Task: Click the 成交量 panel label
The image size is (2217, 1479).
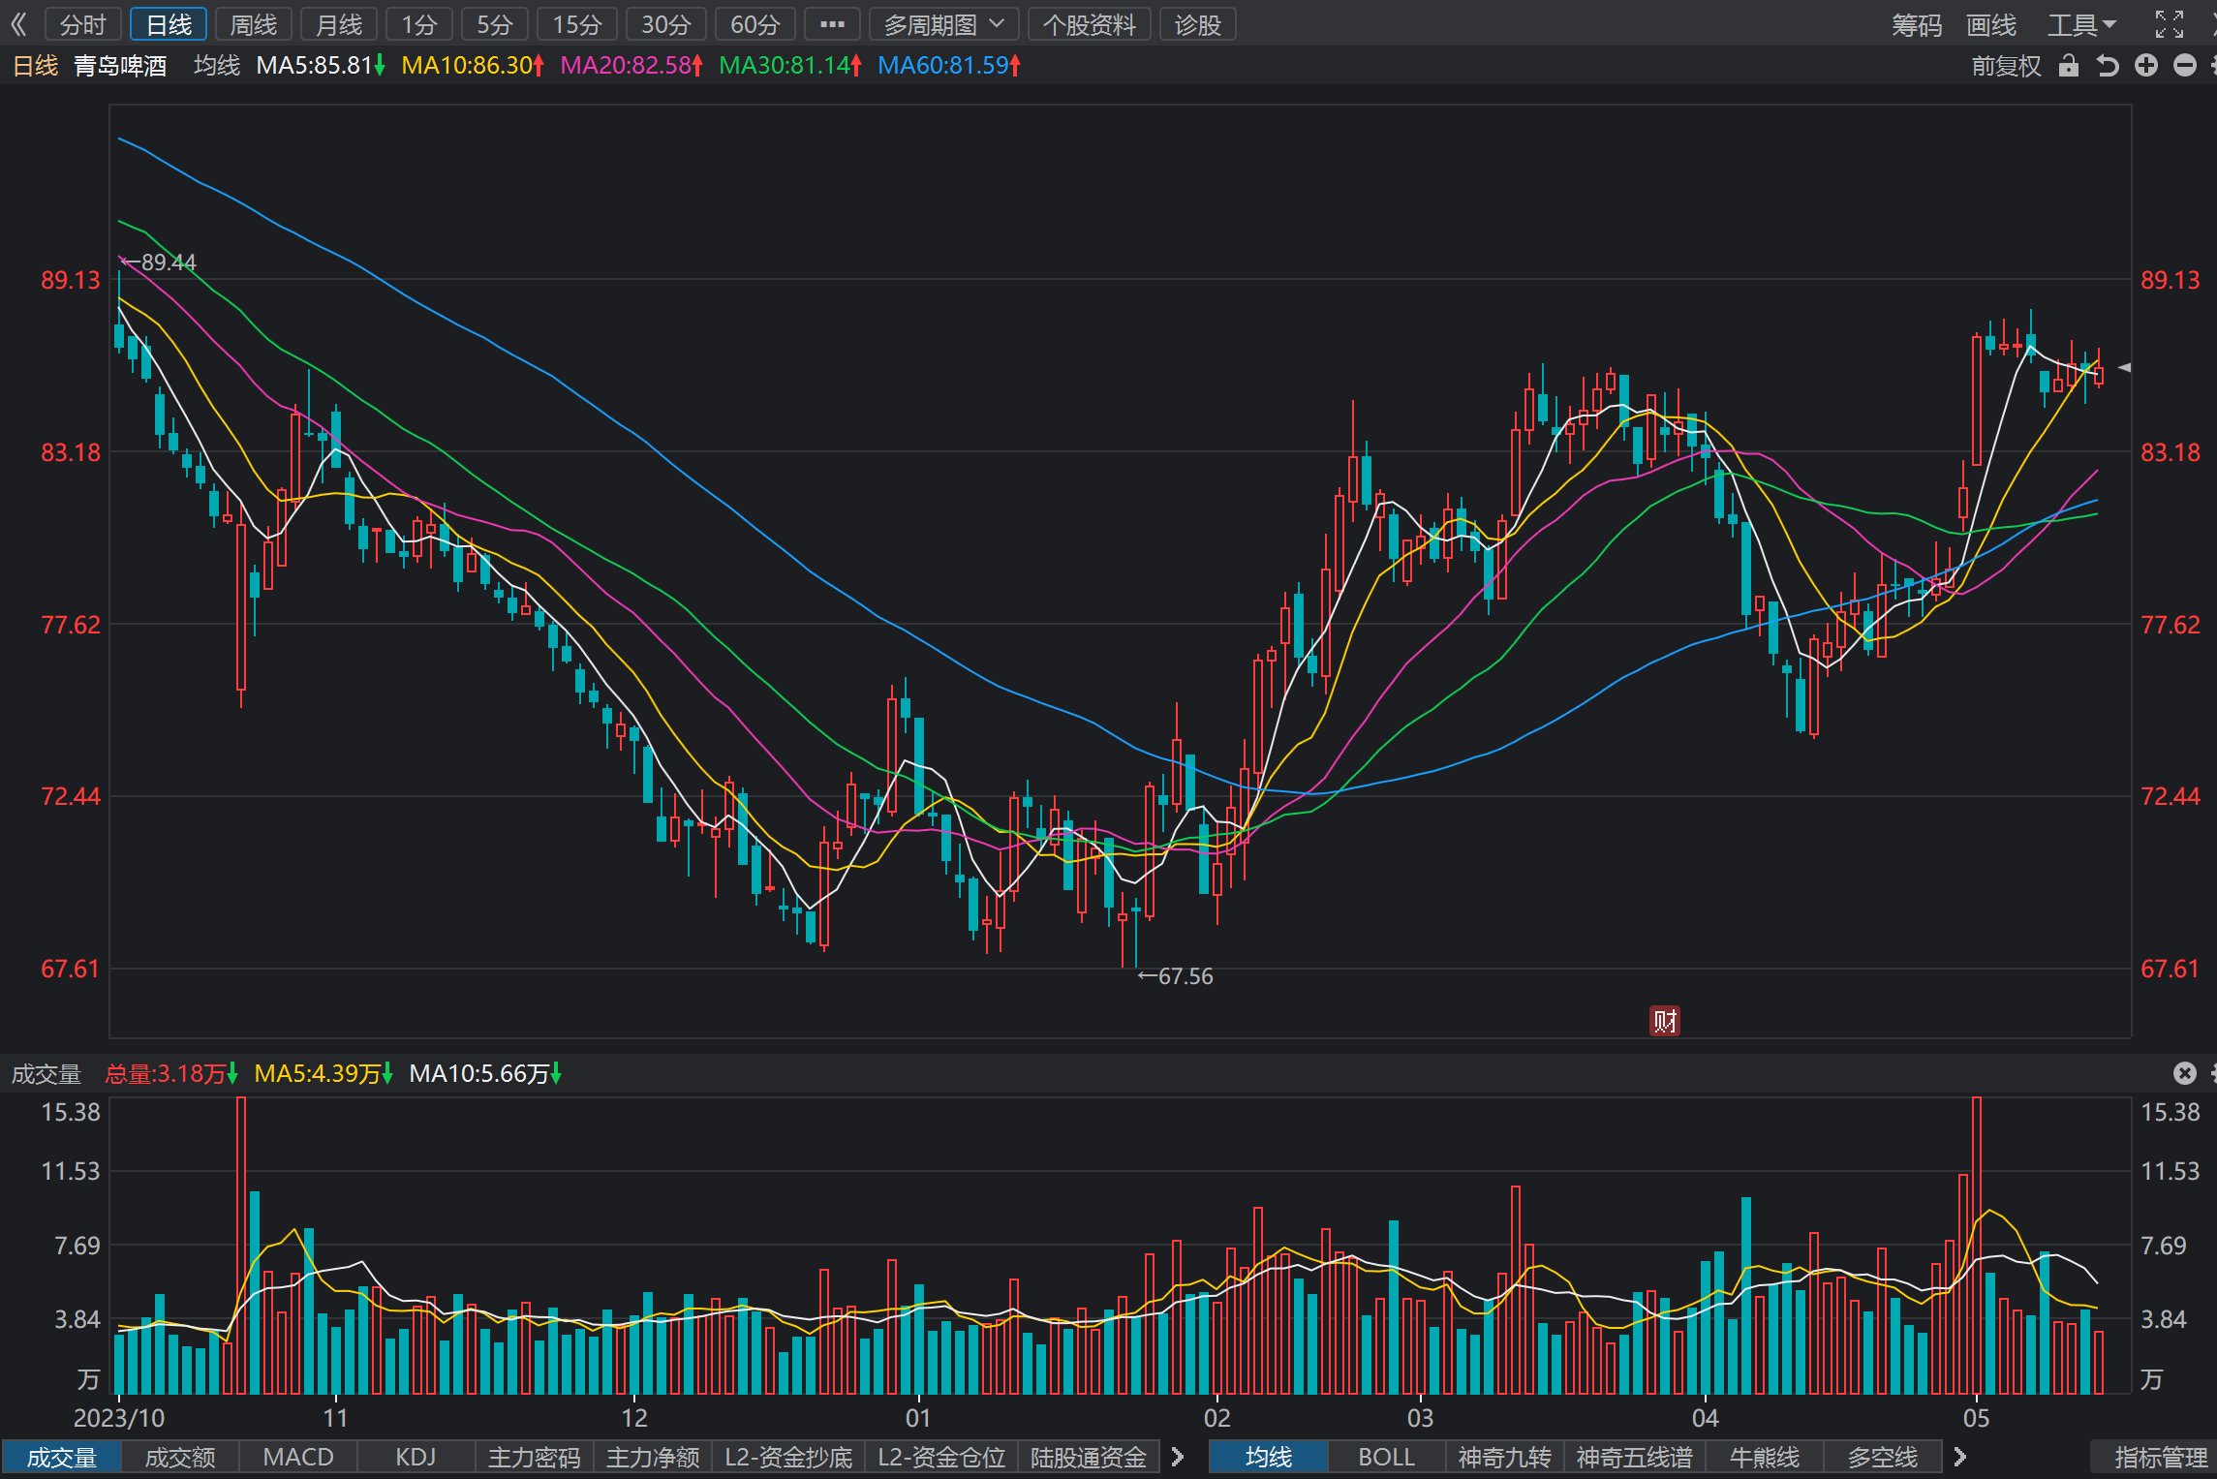Action: 46,1074
